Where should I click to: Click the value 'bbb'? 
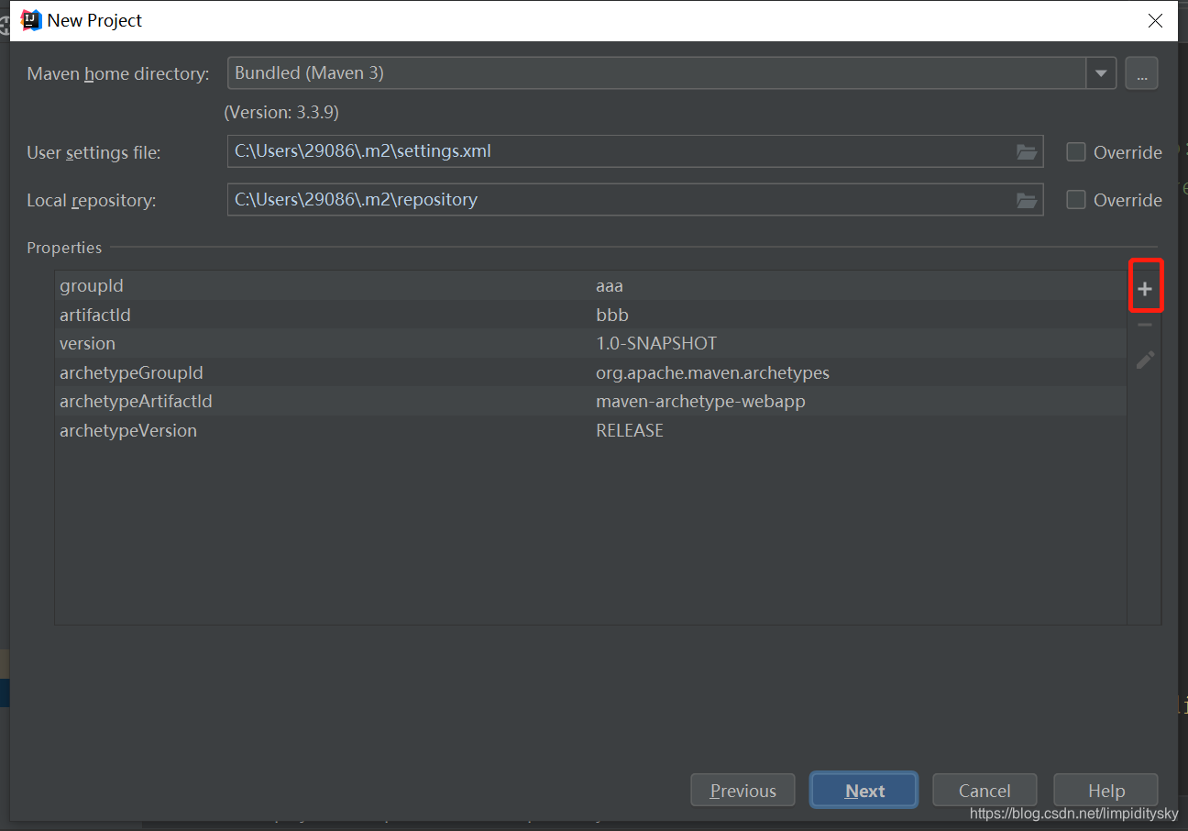click(x=612, y=315)
